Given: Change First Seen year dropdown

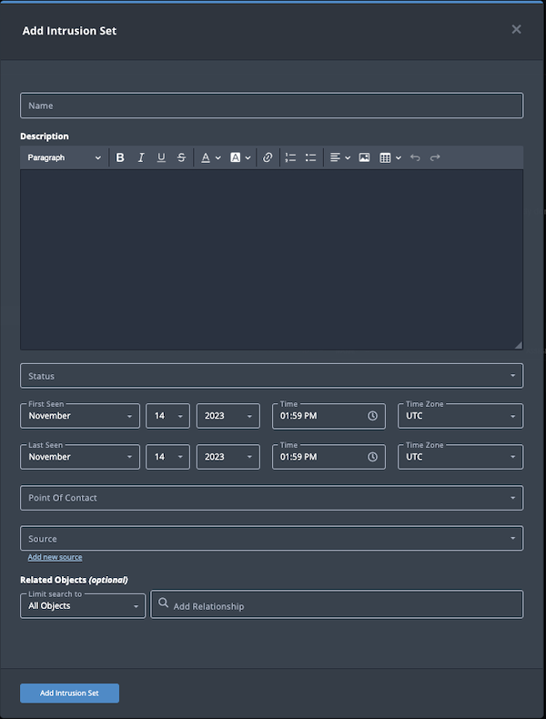Looking at the screenshot, I should (x=228, y=416).
